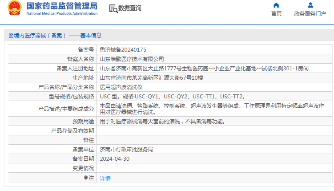Click National Medical Products Administration text
Screen dimensions: 334x191
coord(62,14)
